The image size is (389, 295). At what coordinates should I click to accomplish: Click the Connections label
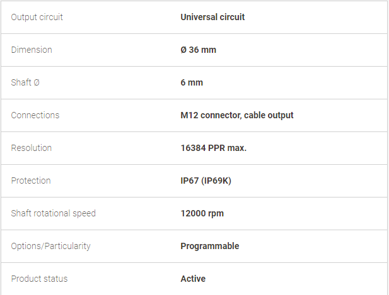pos(35,115)
